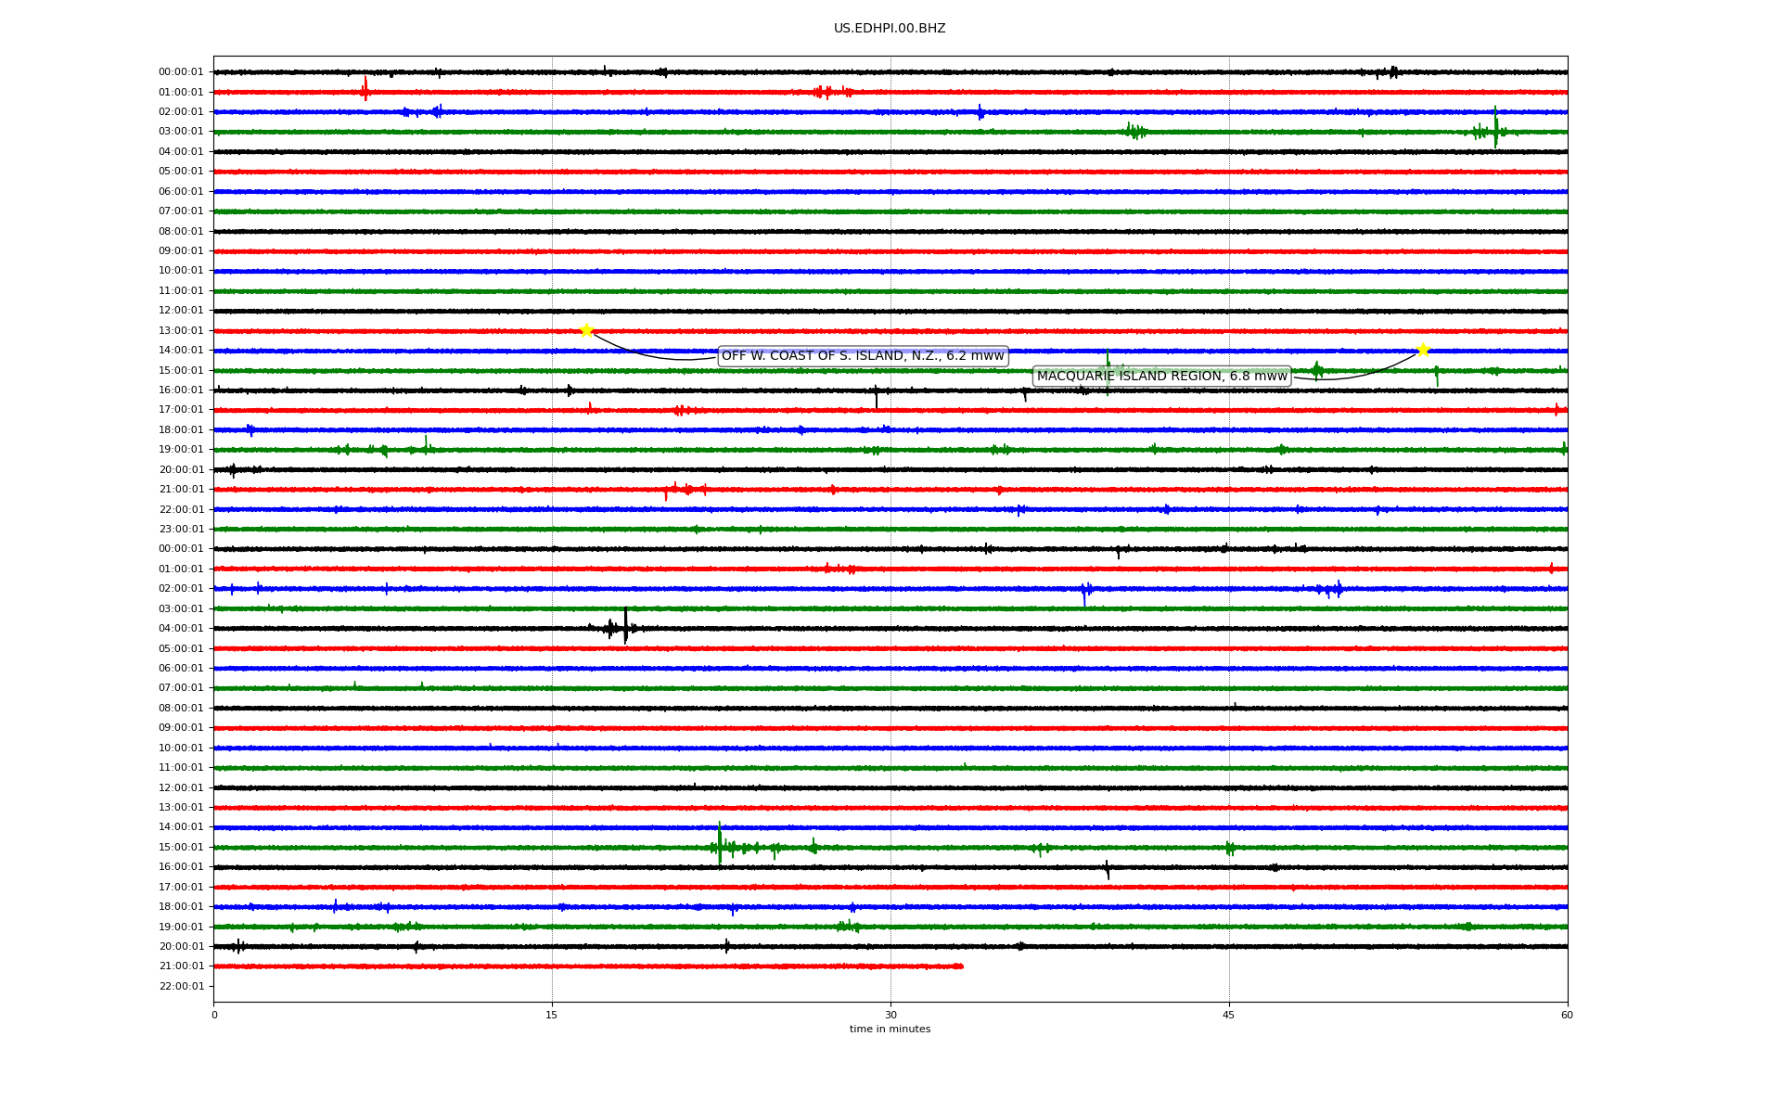1781x1113 pixels.
Task: Click the yellow star near the Macquarie Island annotation
Action: pos(1423,350)
